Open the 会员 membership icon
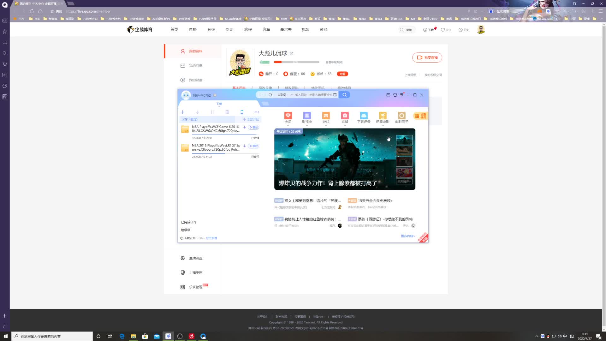The height and width of the screenshot is (341, 606). coord(288,116)
